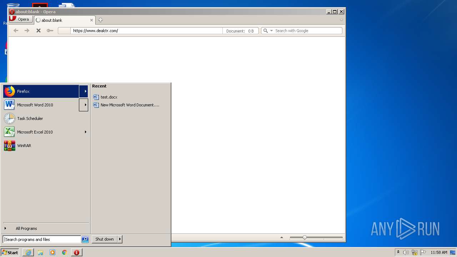Click the Document: 0 B progress indicator
This screenshot has width=457, height=257.
[240, 31]
